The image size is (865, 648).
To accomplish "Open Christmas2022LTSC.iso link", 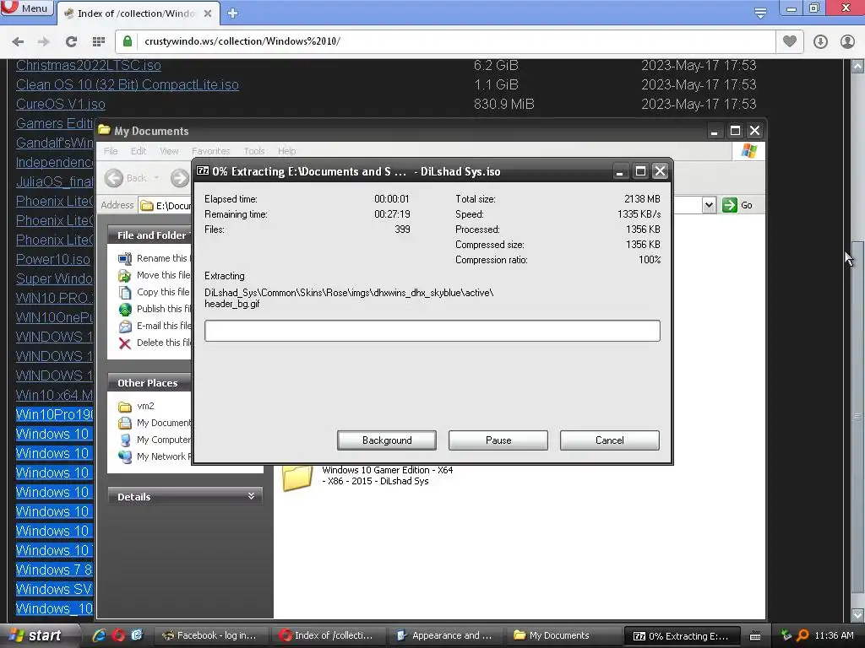I will coord(88,65).
